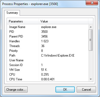Select the Image Name row
Screen dimensions: 100x97
(x=48, y=27)
